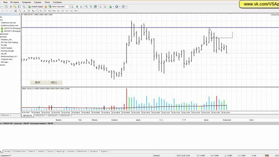This screenshot has height=157, width=279.
Task: Open chart templates dropdown arrow
Action: 126,7
